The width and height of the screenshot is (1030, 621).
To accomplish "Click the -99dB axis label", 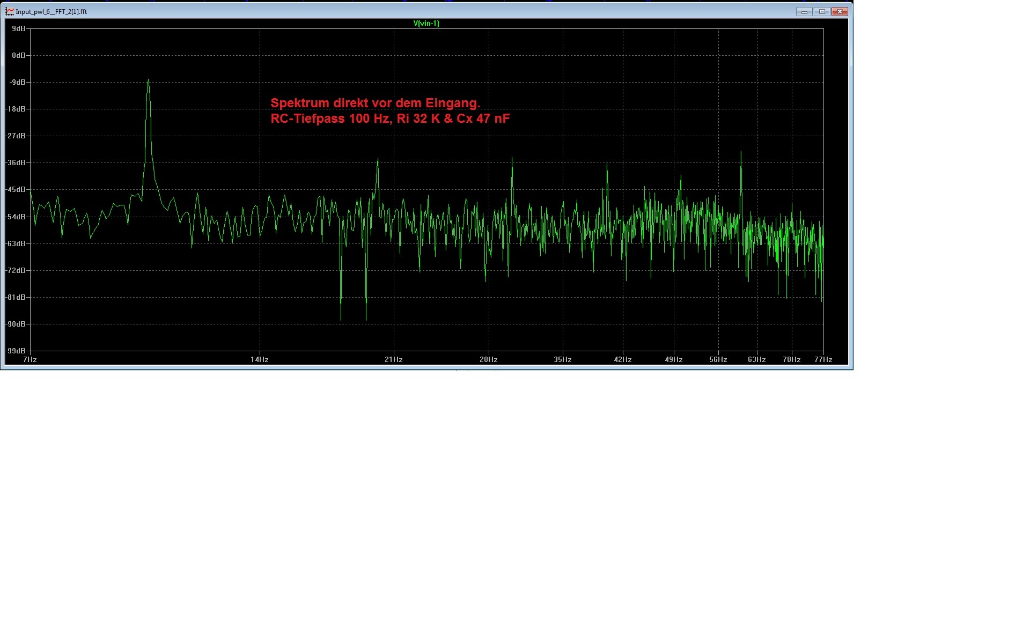I will (x=16, y=351).
